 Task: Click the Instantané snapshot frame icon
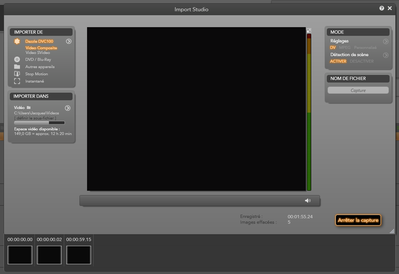17,81
